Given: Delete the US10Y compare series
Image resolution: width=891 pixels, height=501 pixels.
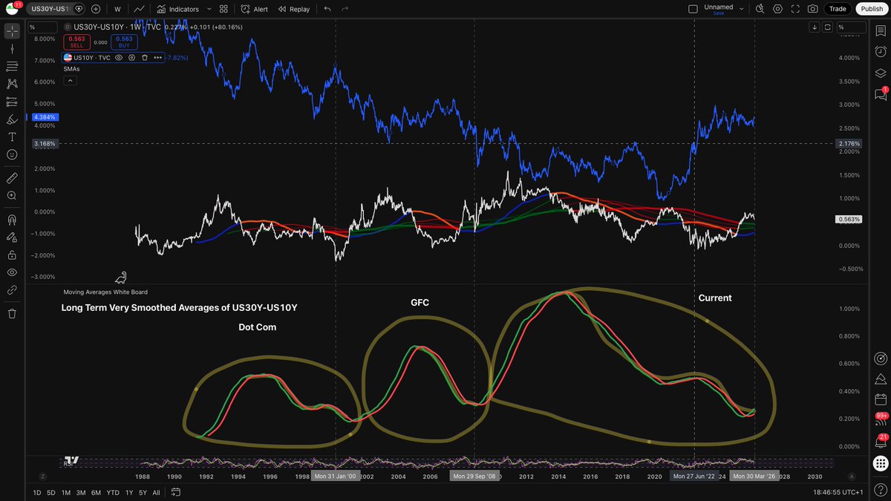Looking at the screenshot, I should pos(144,57).
